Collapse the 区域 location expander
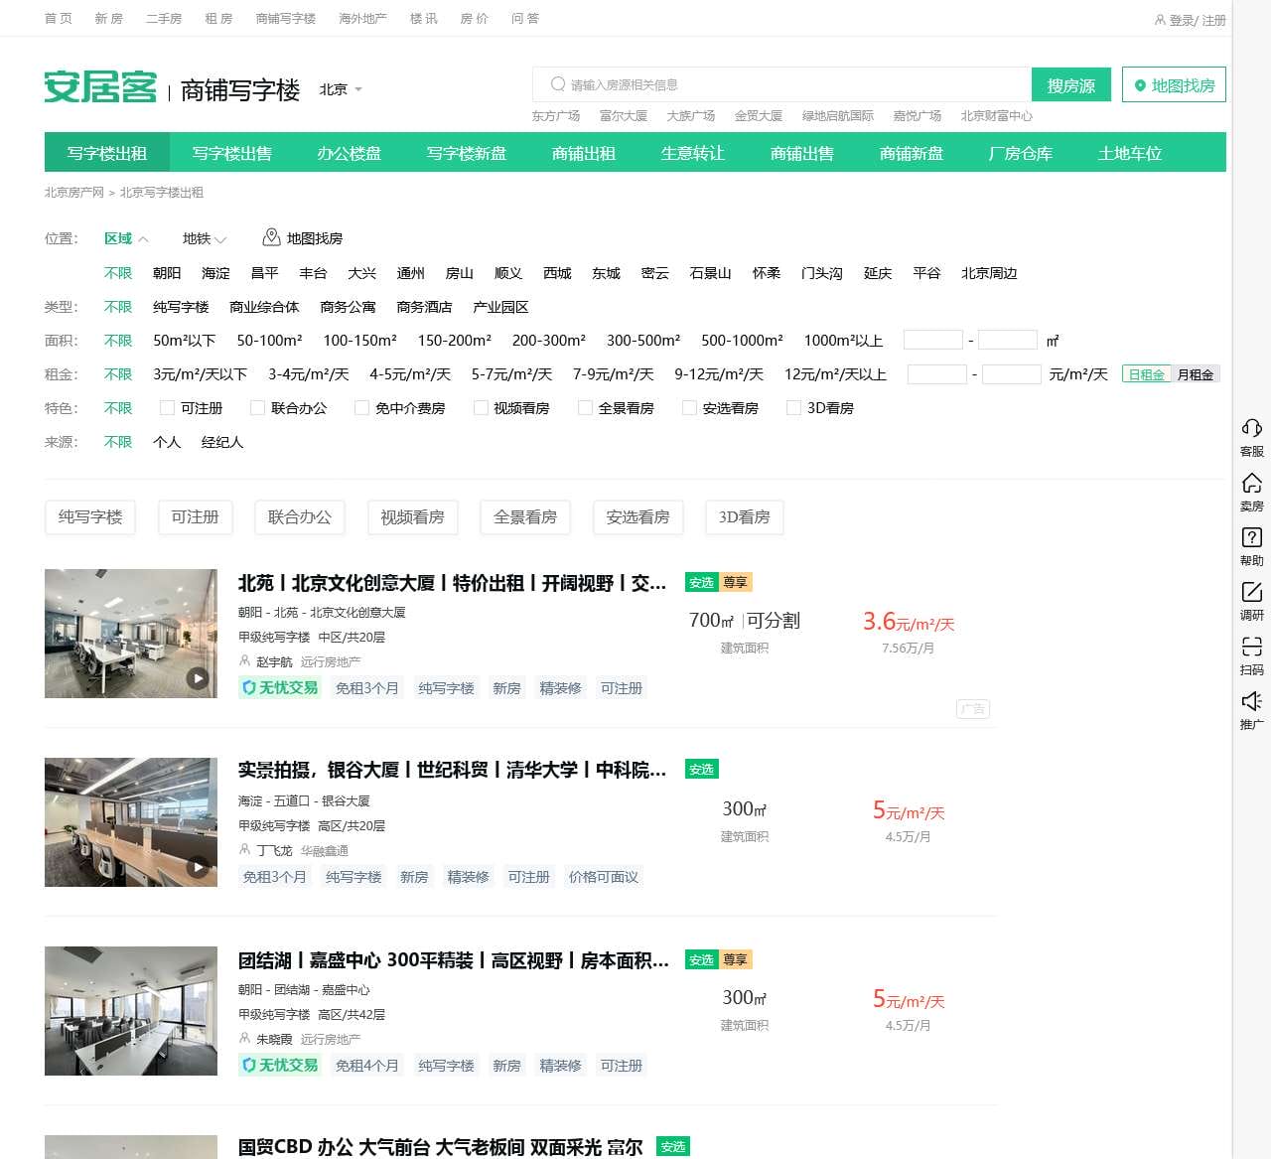 pos(126,238)
